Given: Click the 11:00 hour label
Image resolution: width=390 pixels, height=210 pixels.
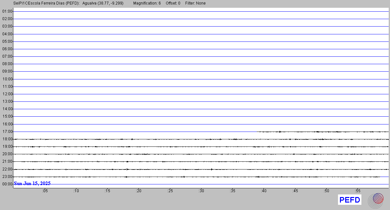Looking at the screenshot, I should pyautogui.click(x=7, y=87).
